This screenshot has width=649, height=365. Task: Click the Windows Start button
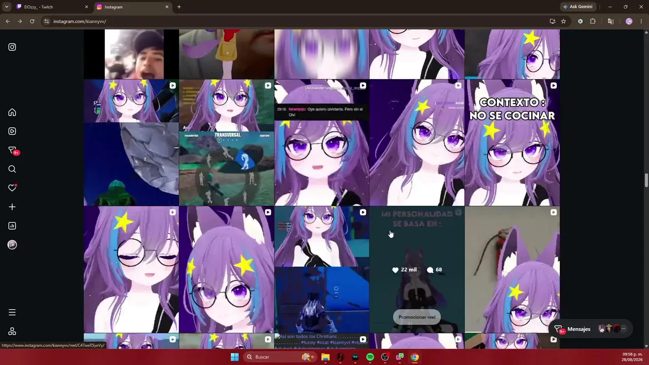[x=235, y=357]
